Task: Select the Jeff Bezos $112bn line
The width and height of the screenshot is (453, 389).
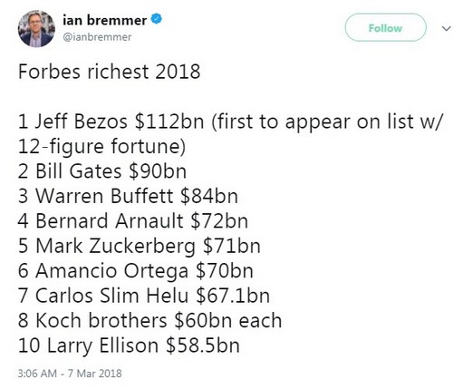Action: [x=111, y=122]
